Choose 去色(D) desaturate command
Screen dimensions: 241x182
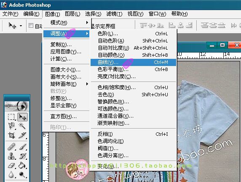coord(133,95)
